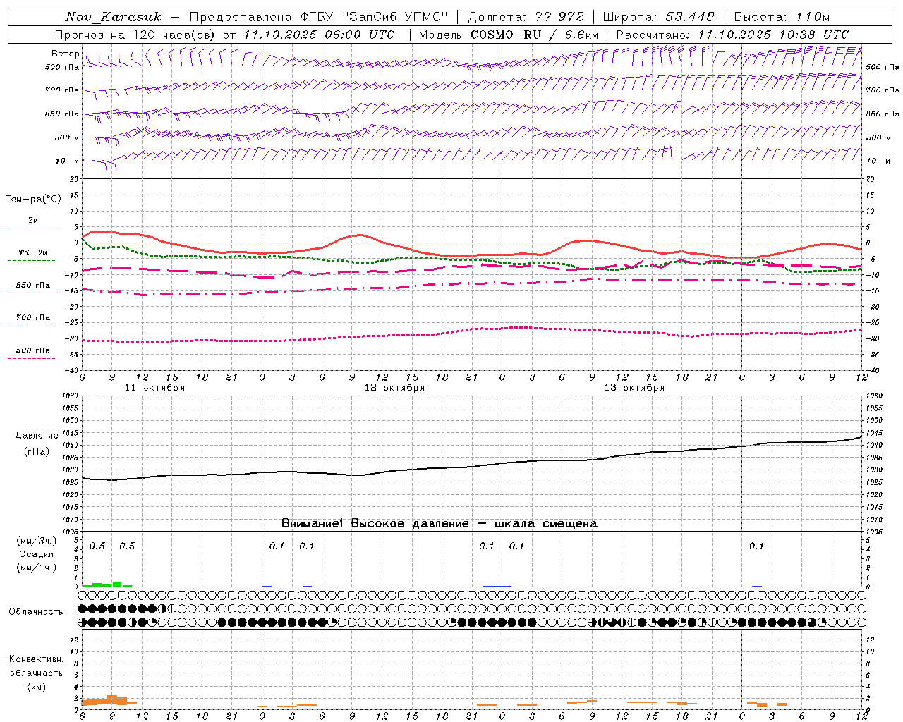Click dash-dot line sample under '700 гПа' legend

(x=32, y=326)
